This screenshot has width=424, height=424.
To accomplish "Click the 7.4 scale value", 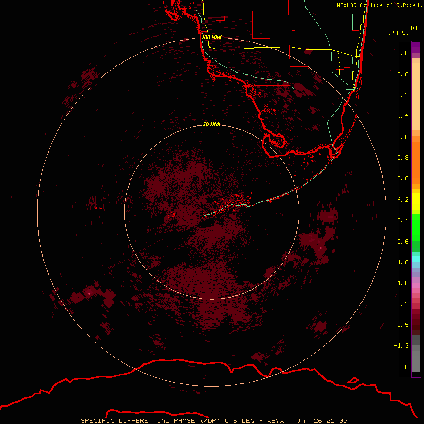I will point(403,116).
